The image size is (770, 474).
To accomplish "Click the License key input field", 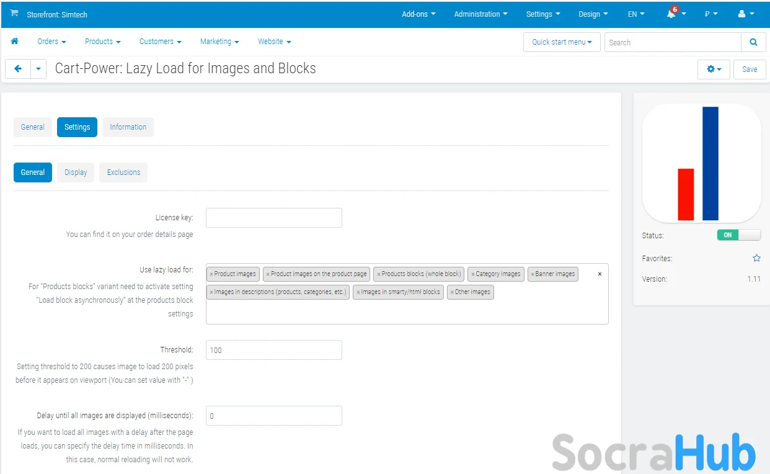I will pos(273,218).
